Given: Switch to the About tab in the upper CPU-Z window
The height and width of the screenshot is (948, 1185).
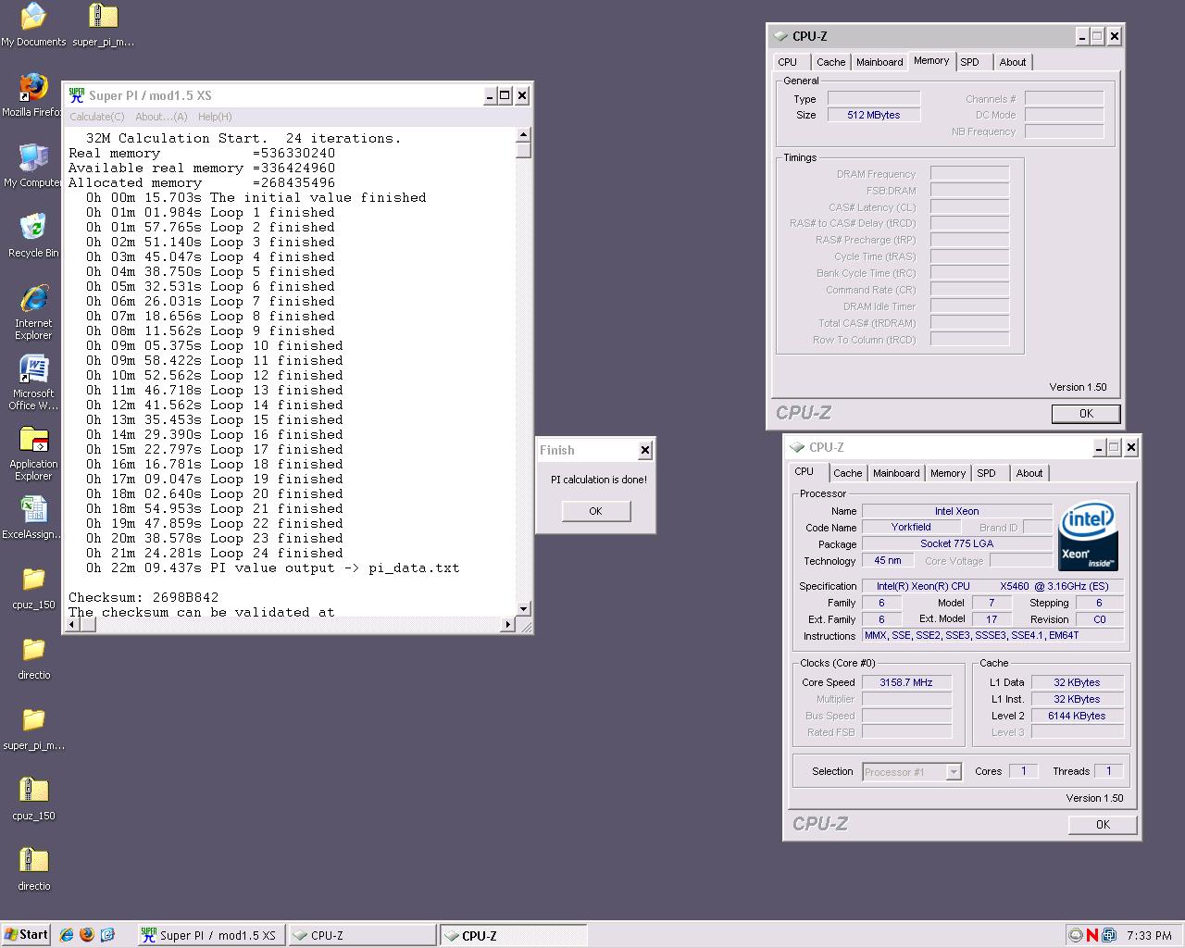Looking at the screenshot, I should (1013, 62).
